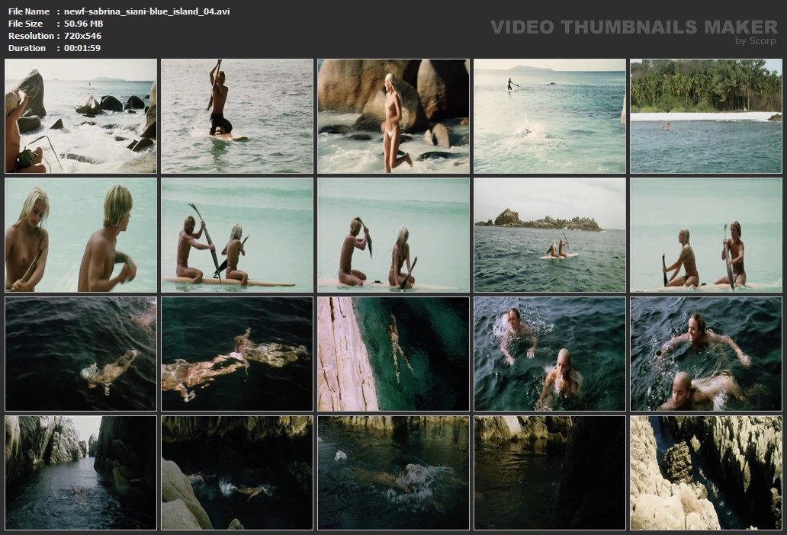Open the pale jagged rock crevice thumbnail

point(706,473)
